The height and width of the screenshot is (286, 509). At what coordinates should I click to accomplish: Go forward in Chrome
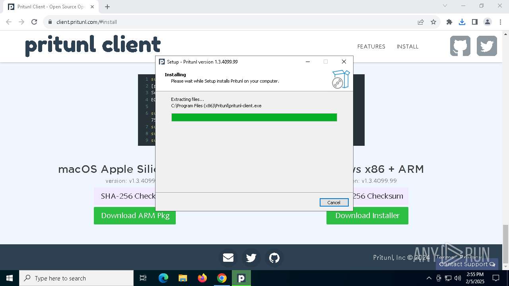pyautogui.click(x=21, y=22)
